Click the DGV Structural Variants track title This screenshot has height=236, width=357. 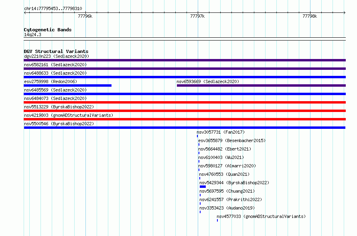(56, 51)
